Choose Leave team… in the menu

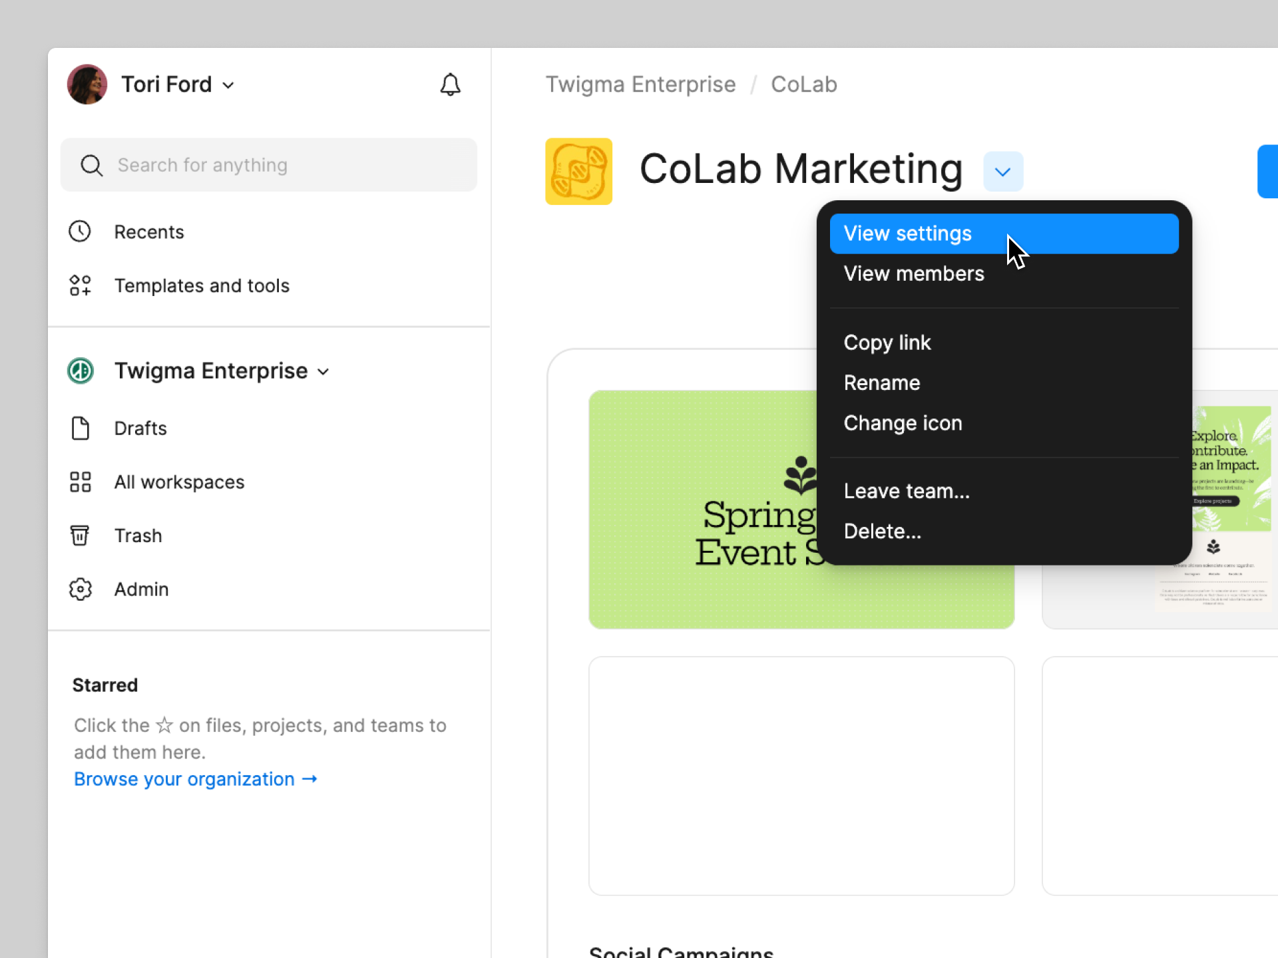[906, 491]
